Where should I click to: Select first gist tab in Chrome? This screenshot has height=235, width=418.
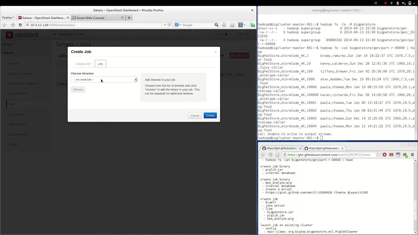point(281,148)
